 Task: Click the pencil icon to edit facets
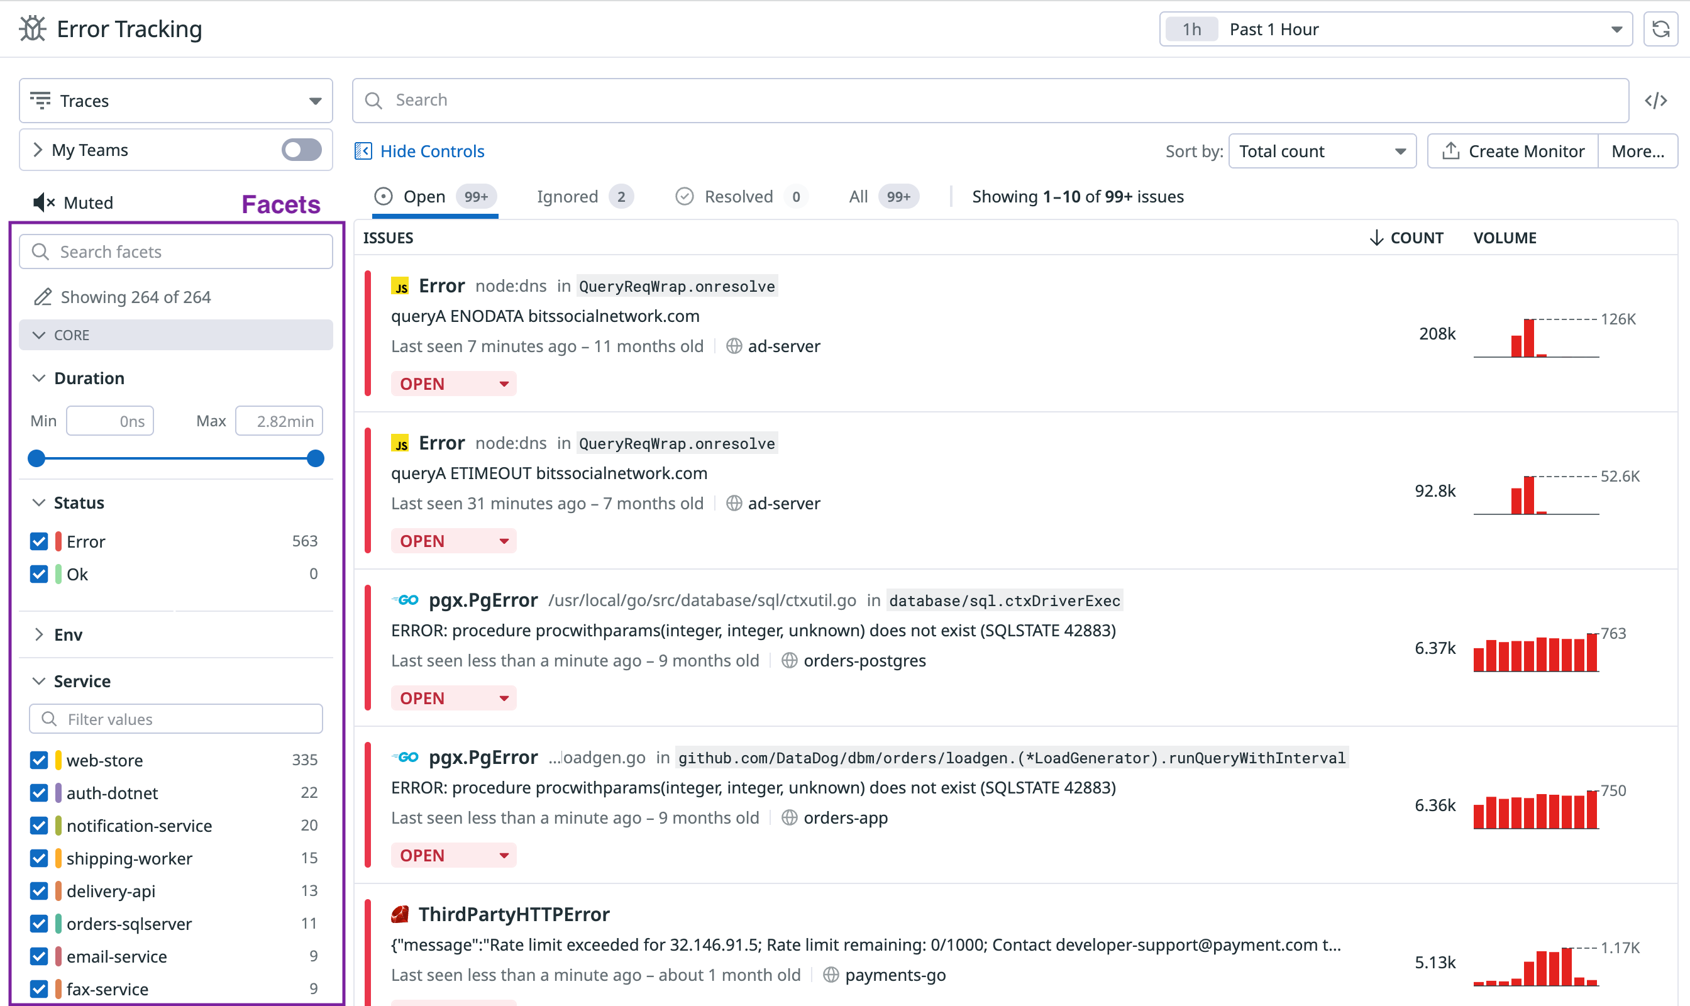pos(43,297)
